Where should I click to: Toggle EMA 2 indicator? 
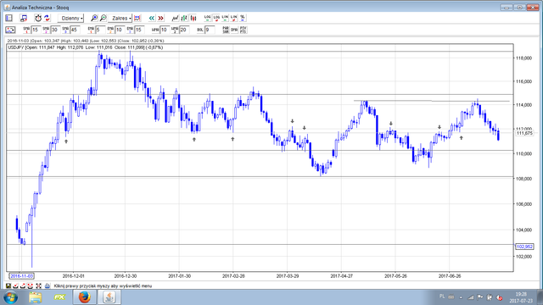[x=110, y=30]
